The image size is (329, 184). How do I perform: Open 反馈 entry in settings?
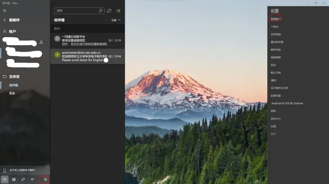click(273, 126)
